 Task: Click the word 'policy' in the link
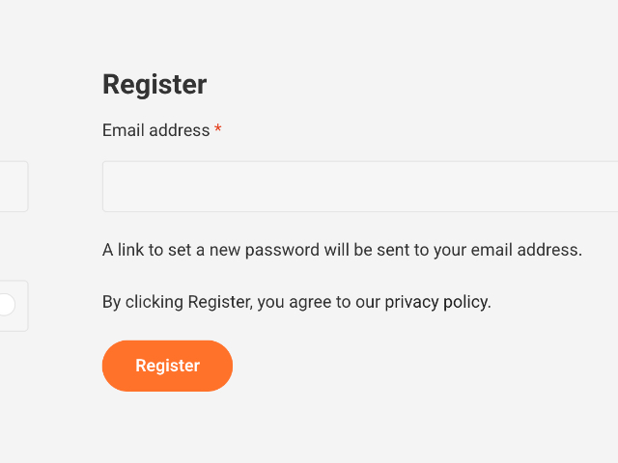point(464,302)
